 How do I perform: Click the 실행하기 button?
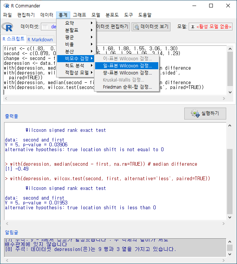click(x=205, y=114)
